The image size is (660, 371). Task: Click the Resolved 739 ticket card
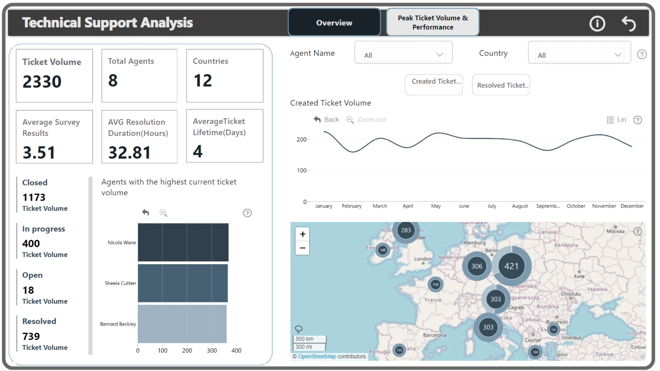tap(52, 334)
